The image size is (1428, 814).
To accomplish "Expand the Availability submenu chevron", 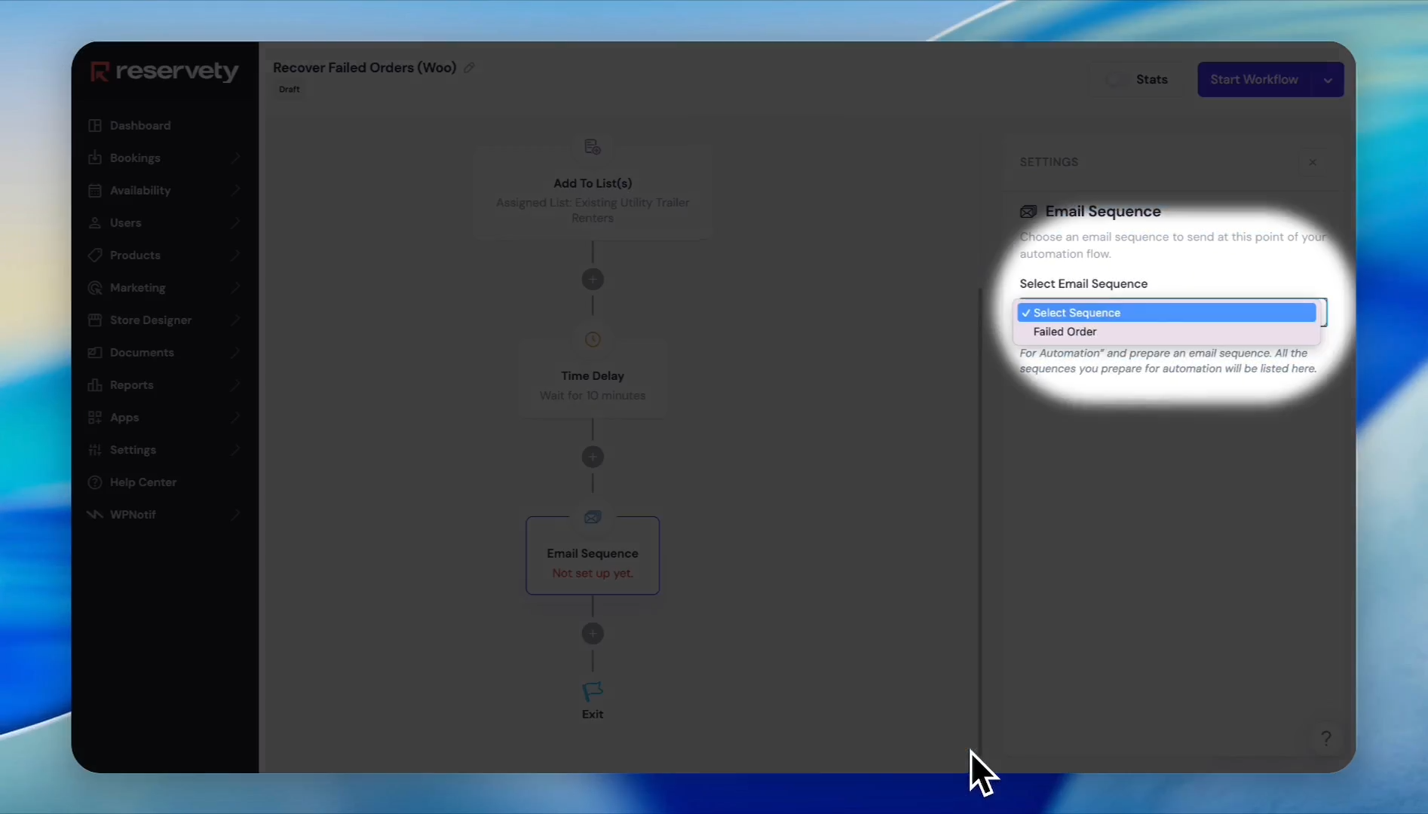I will click(236, 190).
